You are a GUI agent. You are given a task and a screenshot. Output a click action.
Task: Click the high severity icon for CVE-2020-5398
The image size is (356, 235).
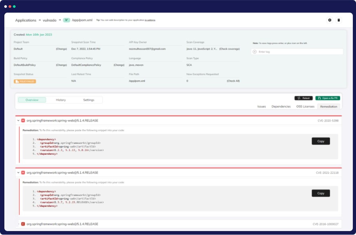click(x=23, y=120)
